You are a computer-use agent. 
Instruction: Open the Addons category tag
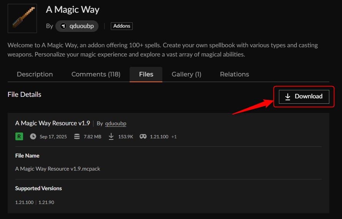[x=122, y=26]
